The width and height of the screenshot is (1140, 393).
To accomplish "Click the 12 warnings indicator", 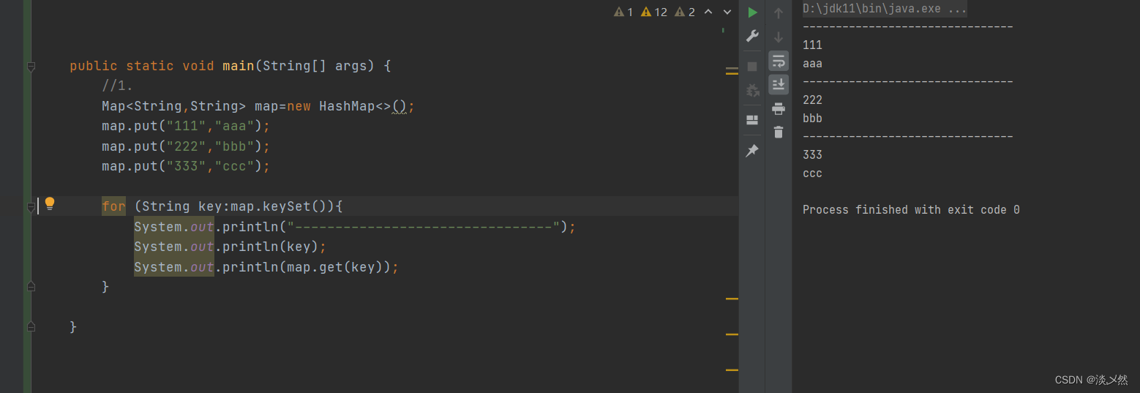I will click(654, 12).
